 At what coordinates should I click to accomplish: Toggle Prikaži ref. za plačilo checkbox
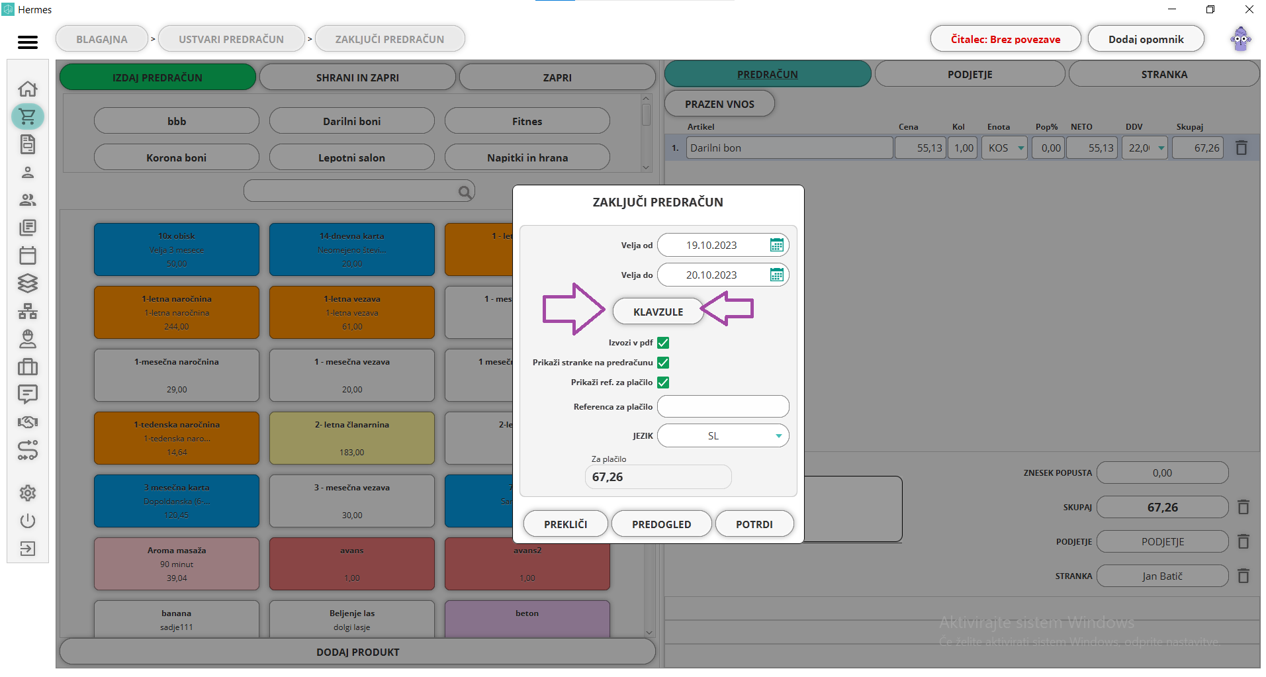tap(663, 383)
